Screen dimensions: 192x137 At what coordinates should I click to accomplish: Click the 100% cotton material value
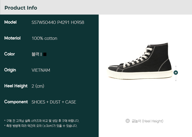(45, 38)
